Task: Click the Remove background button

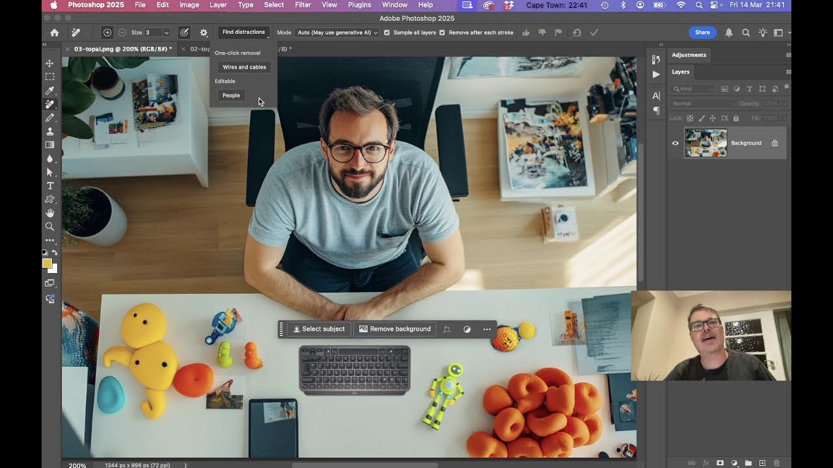Action: pyautogui.click(x=395, y=330)
